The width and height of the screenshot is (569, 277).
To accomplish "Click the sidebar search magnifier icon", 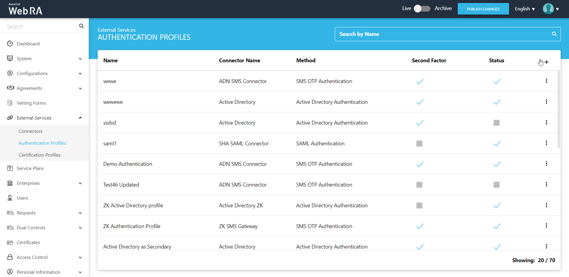I will (x=81, y=26).
